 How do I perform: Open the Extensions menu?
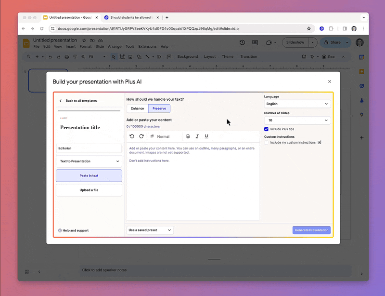click(147, 46)
